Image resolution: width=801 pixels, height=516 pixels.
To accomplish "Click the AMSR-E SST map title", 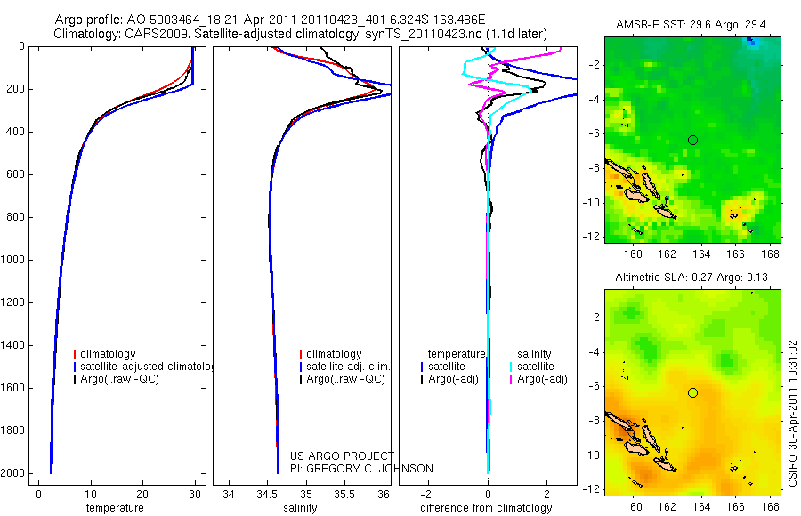I will 691,25.
